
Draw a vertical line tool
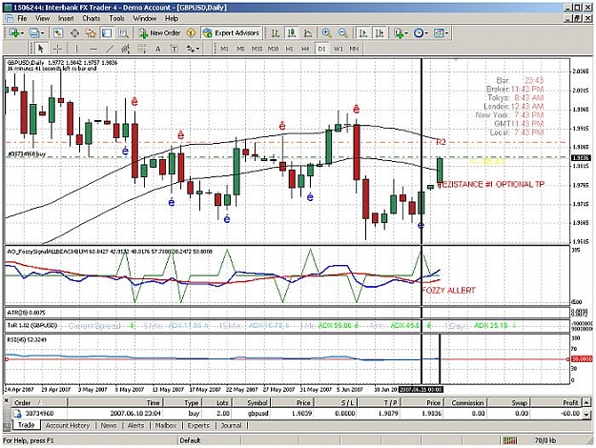point(76,49)
